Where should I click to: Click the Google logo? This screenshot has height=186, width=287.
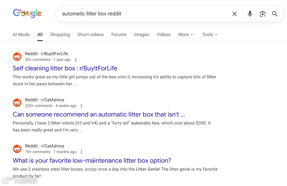click(27, 13)
